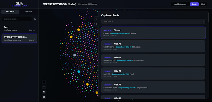This screenshot has height=102, width=212.
Task: Open link Dependency-Glia-AI-2
Action: [124, 61]
